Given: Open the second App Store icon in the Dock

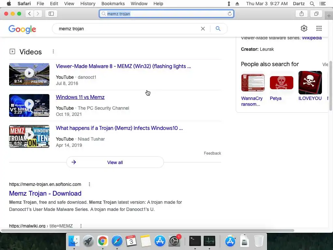Looking at the screenshot, I should point(230,241).
